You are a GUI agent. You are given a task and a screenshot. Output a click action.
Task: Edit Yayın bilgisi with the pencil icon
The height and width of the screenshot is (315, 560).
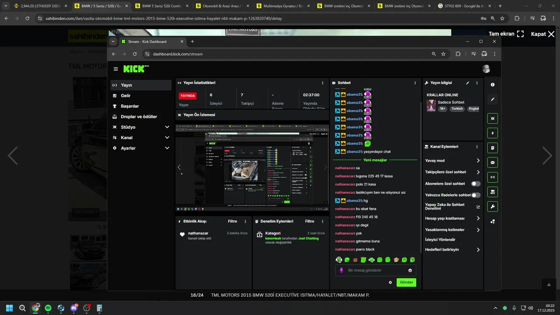click(467, 83)
